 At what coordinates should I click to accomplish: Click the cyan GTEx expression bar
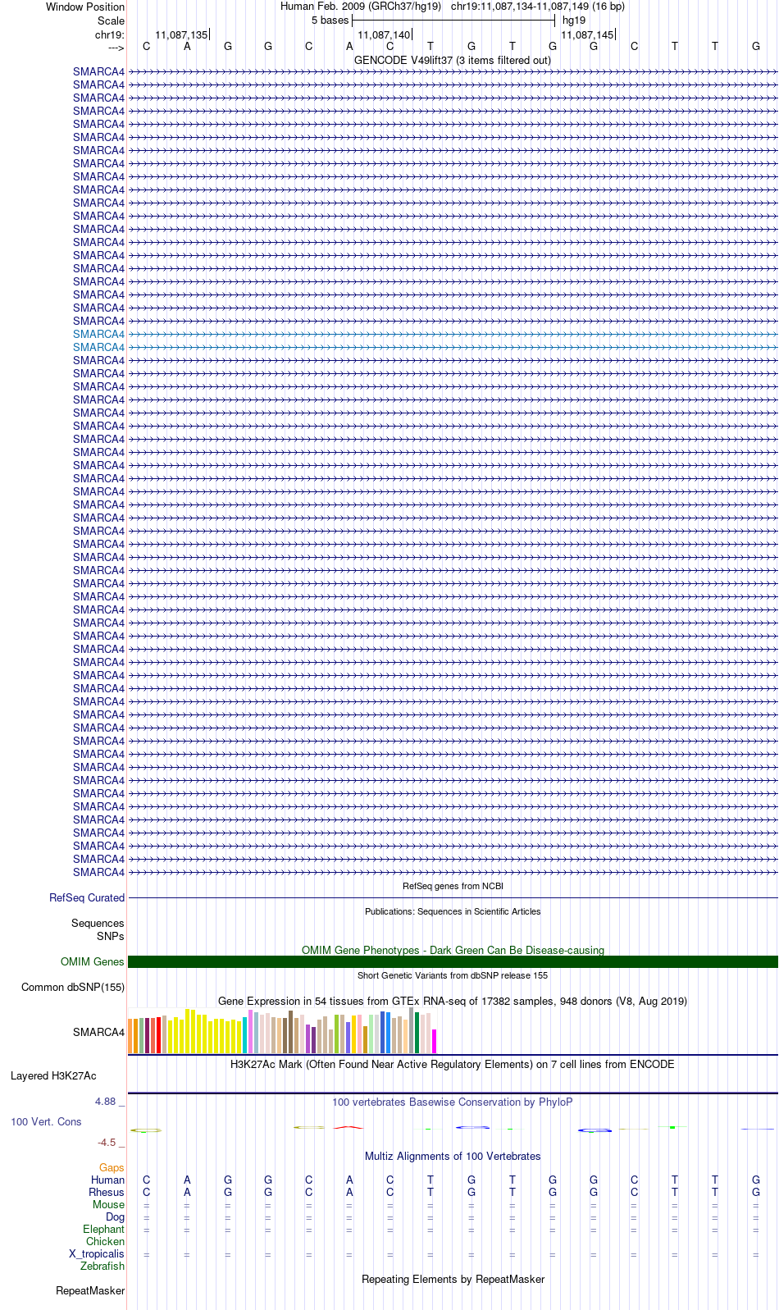click(245, 1036)
